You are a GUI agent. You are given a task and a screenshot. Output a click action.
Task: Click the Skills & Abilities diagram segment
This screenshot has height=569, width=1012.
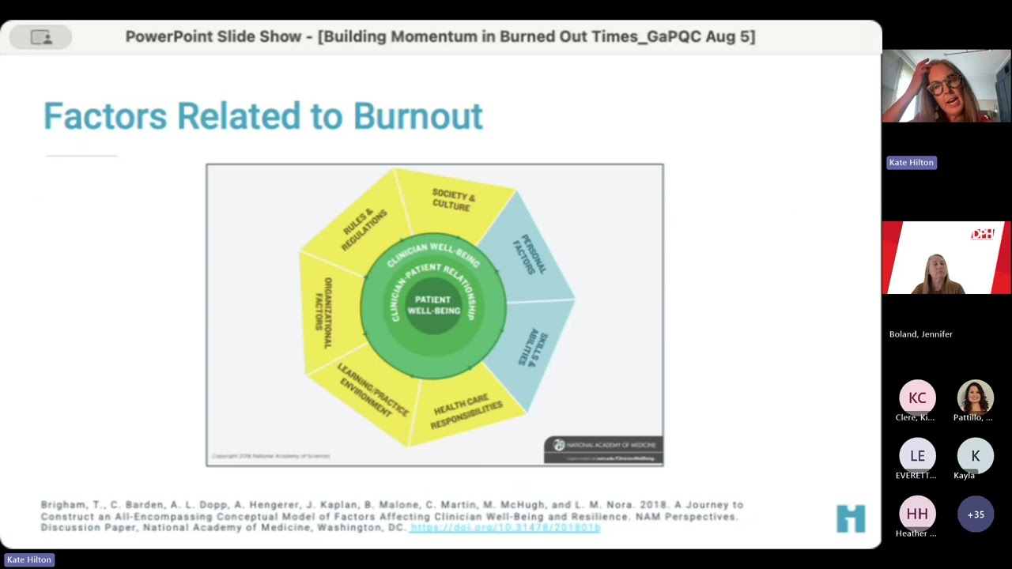[x=531, y=348]
